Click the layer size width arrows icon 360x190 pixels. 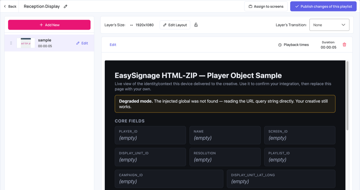(131, 25)
